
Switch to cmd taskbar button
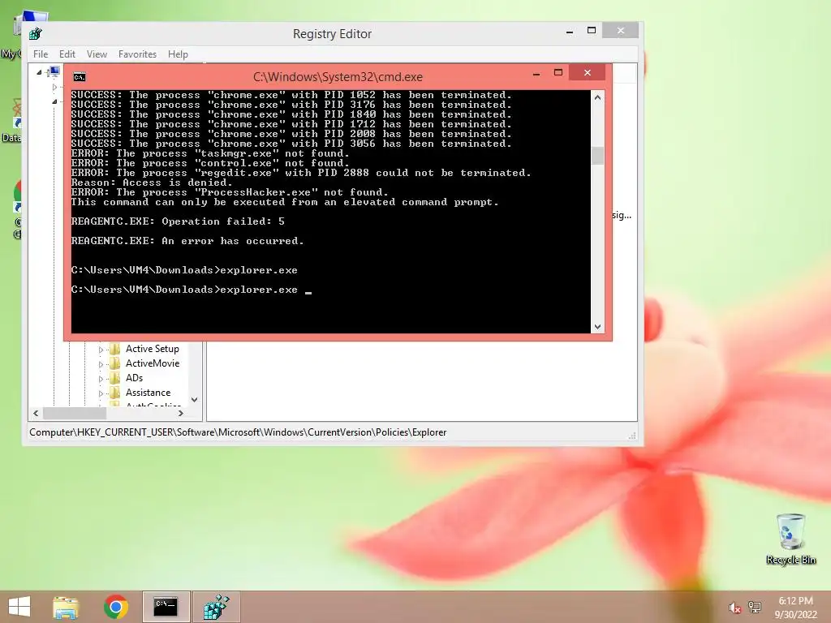166,607
